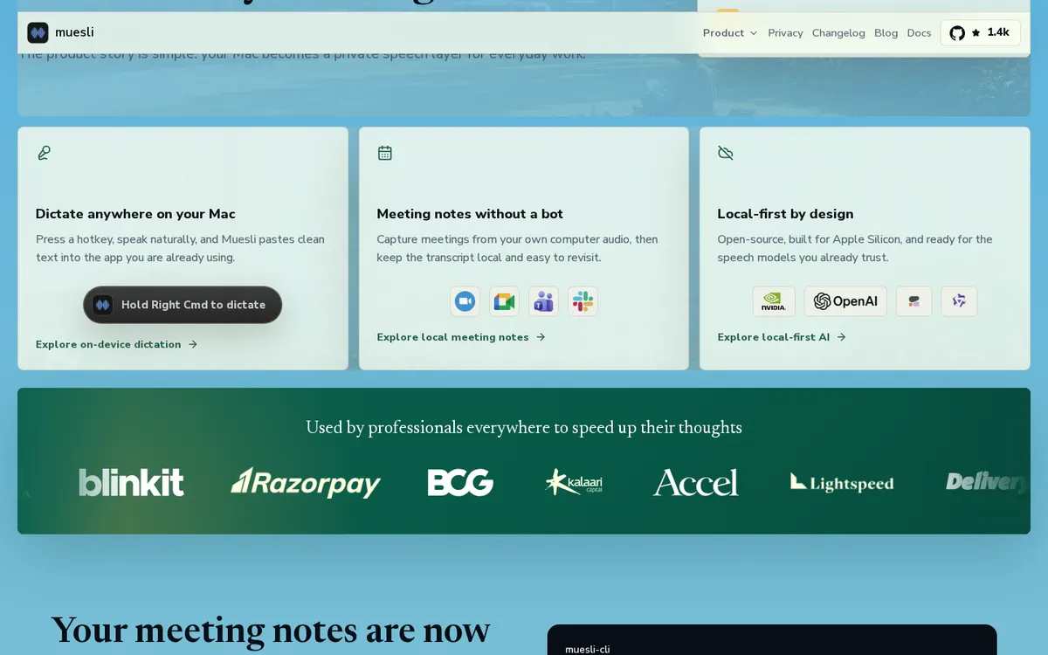The height and width of the screenshot is (655, 1048).
Task: Open Explore local-first AI link
Action: point(782,337)
